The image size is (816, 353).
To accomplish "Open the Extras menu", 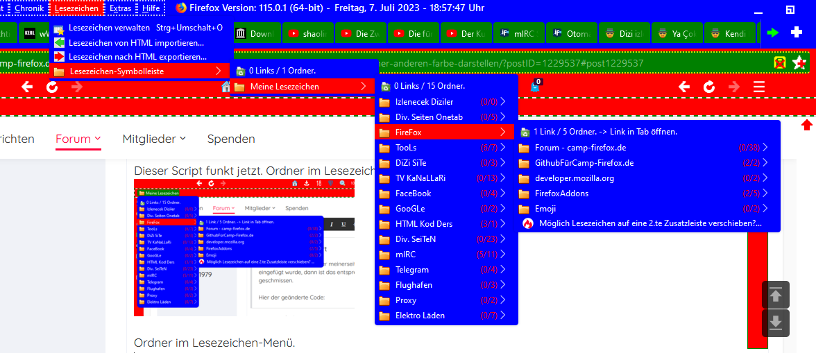I will click(x=120, y=8).
